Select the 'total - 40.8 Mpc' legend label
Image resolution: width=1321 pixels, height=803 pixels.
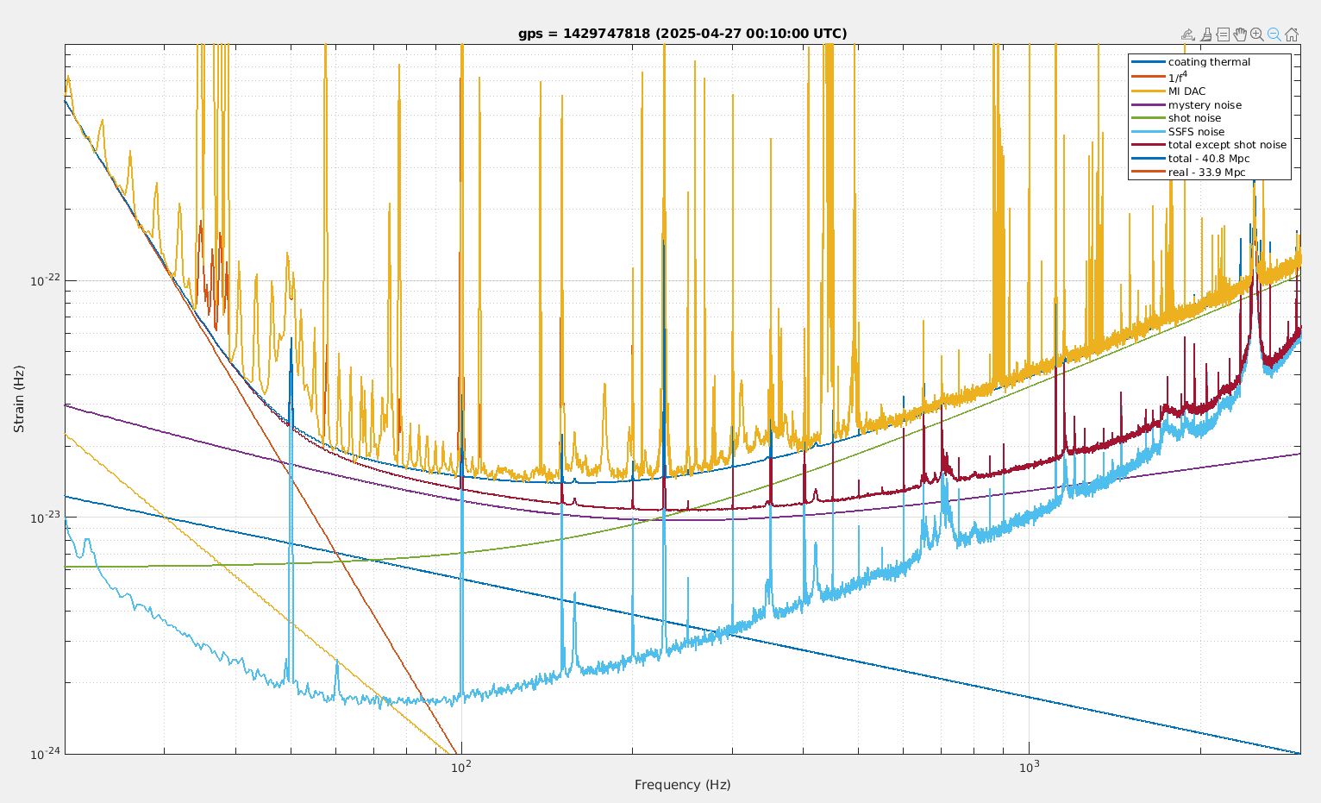pos(1209,159)
